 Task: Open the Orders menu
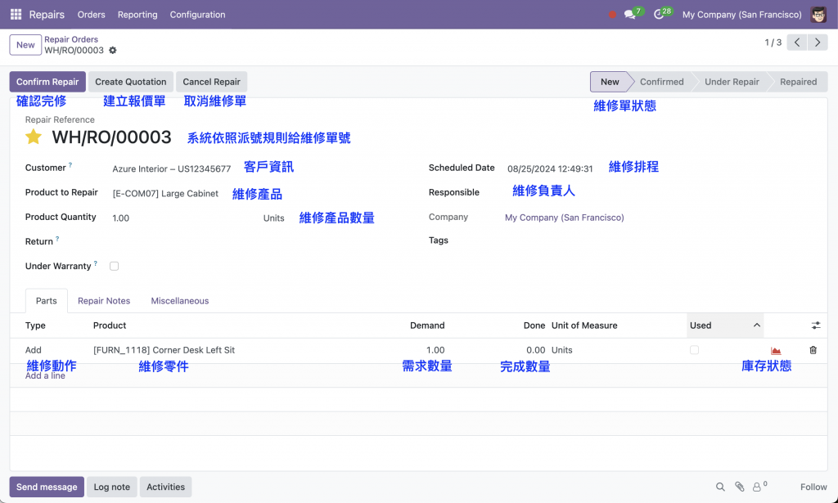pos(92,15)
